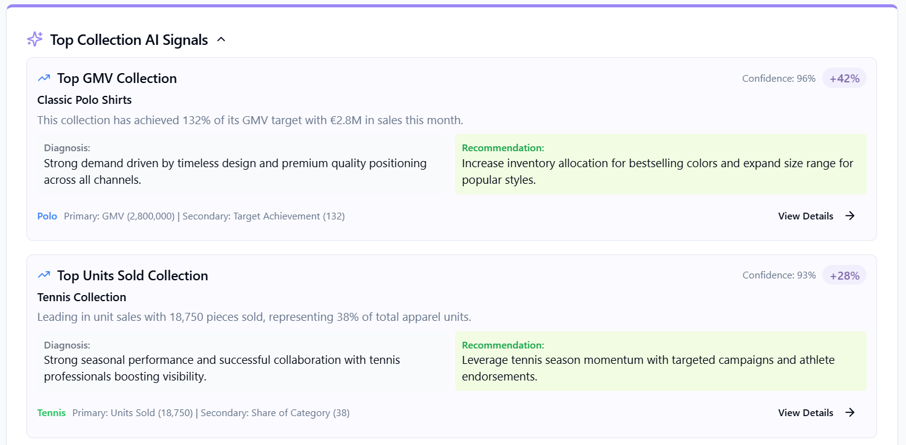
Task: Click Diagnosis text about timeless design
Action: coord(236,171)
